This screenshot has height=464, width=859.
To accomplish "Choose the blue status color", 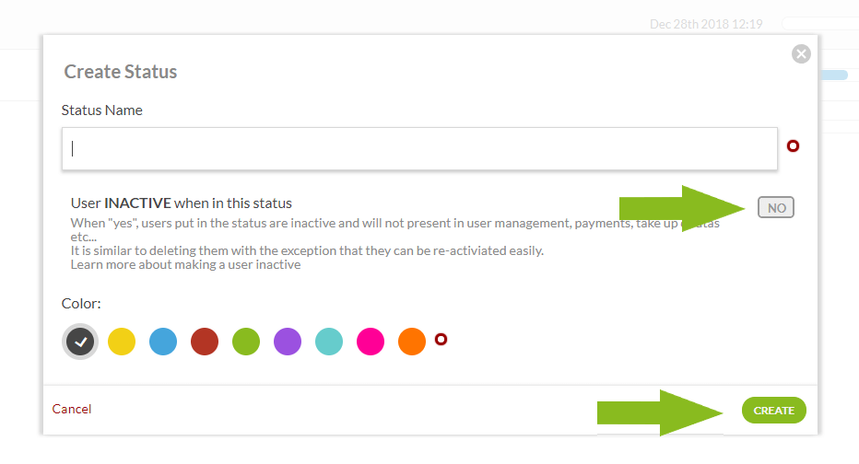I will coord(163,342).
